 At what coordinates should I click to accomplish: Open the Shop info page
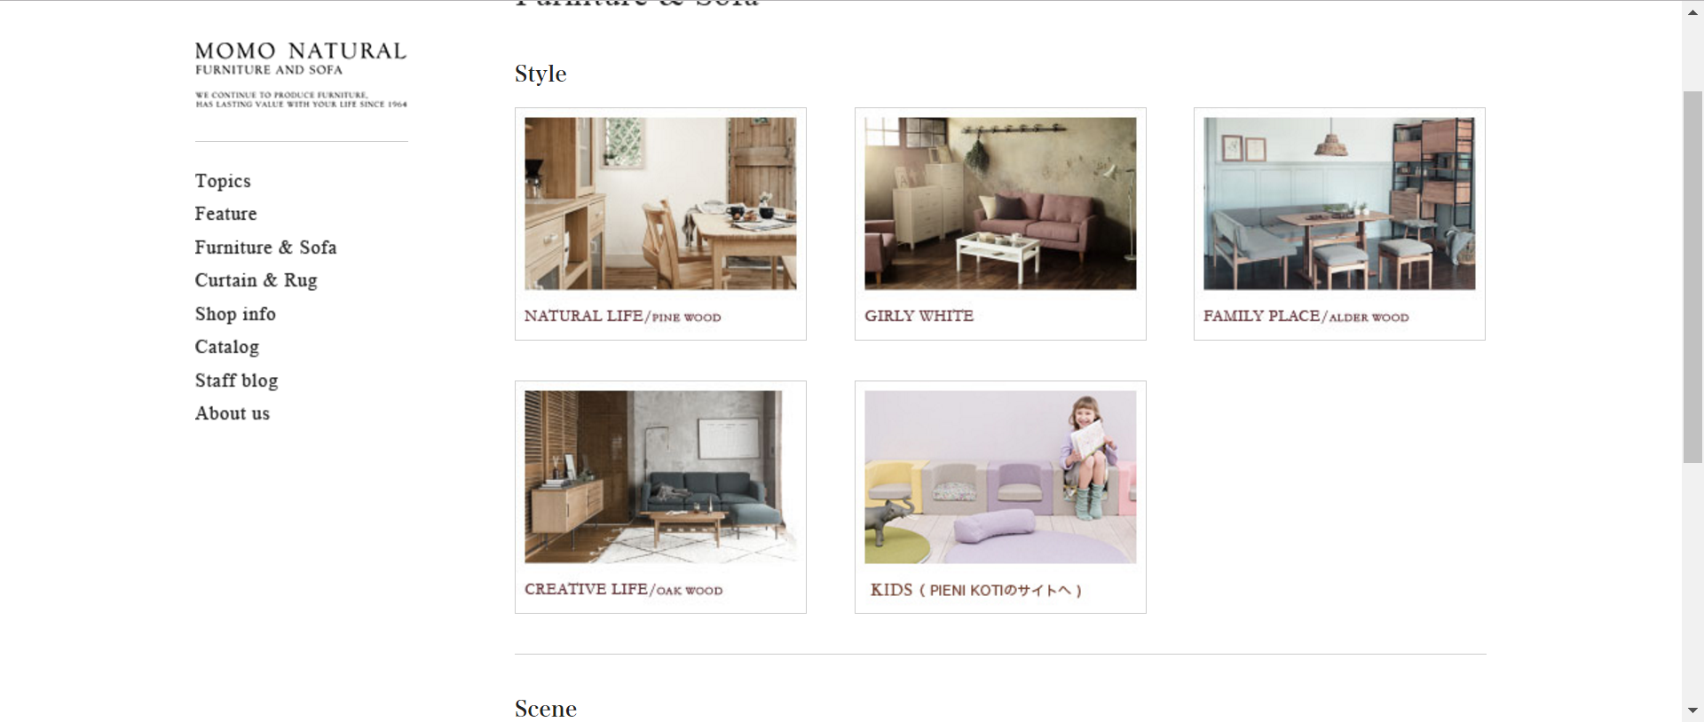pos(235,314)
